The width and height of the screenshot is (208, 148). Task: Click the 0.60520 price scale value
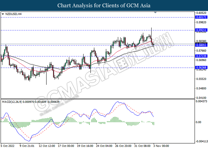pyautogui.click(x=201, y=13)
